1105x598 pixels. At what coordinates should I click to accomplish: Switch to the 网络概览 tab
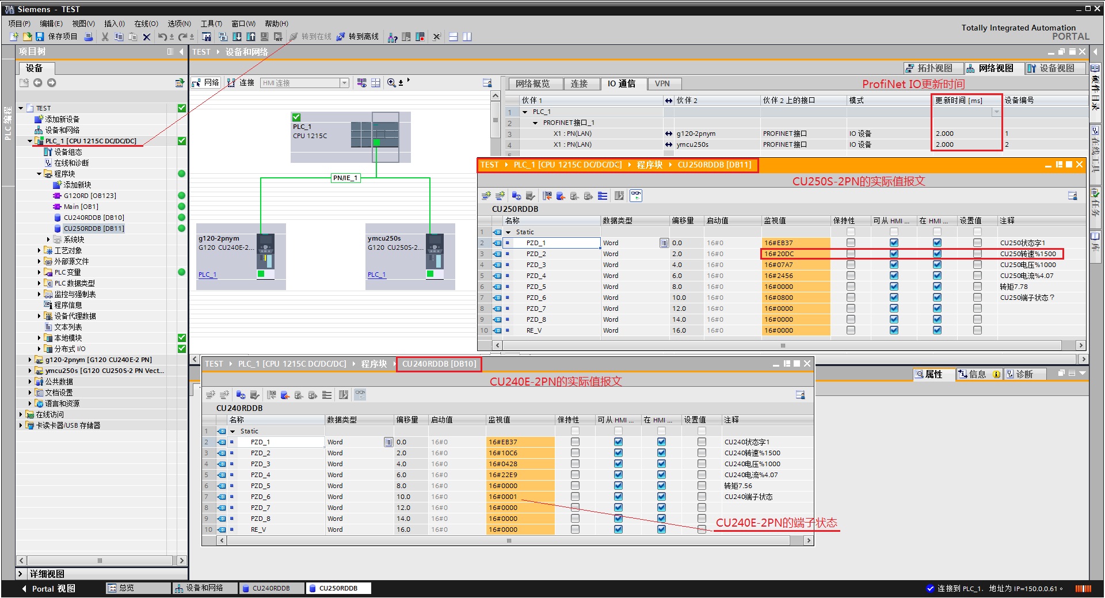[x=532, y=84]
